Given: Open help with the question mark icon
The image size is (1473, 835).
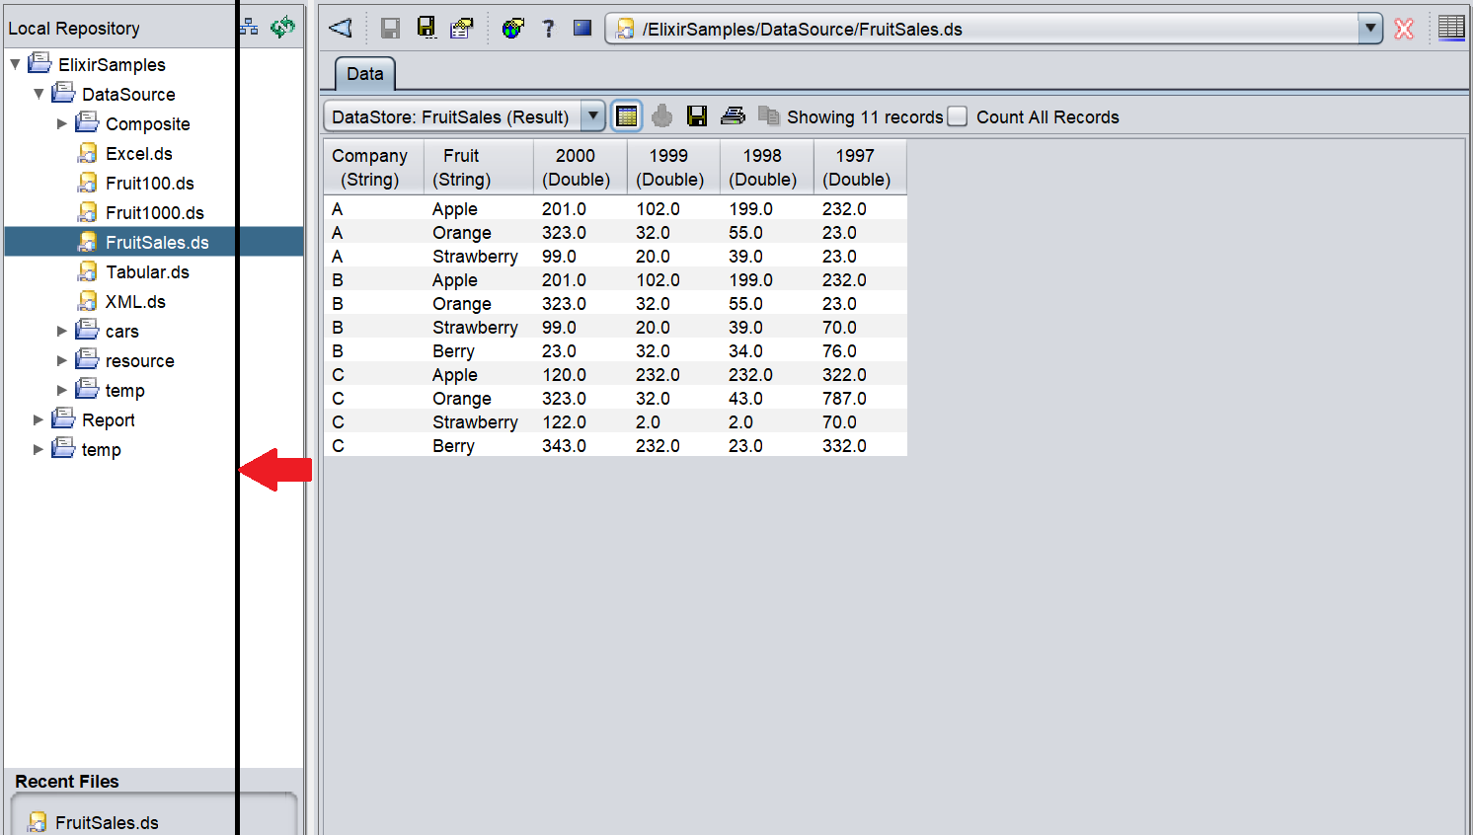Looking at the screenshot, I should (x=548, y=29).
